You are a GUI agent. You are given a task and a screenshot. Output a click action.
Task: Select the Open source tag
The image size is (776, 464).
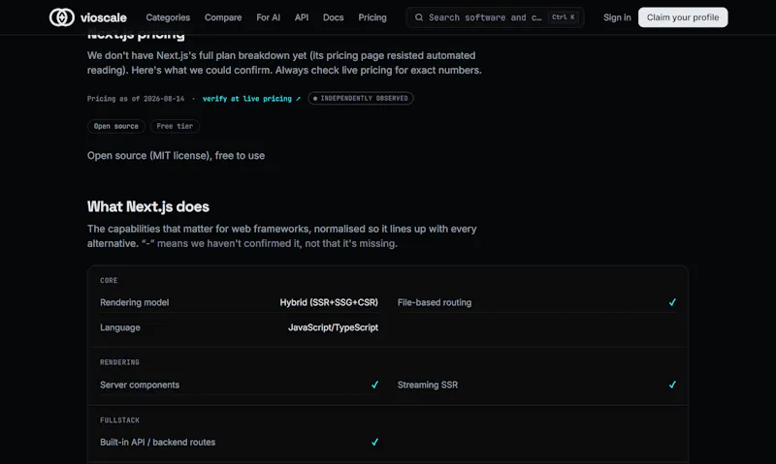(x=116, y=126)
